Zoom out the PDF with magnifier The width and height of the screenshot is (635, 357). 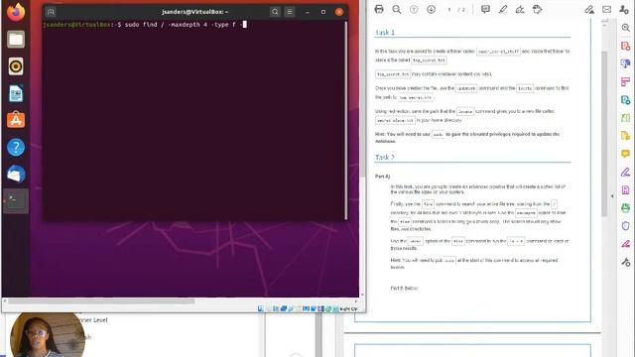(397, 9)
